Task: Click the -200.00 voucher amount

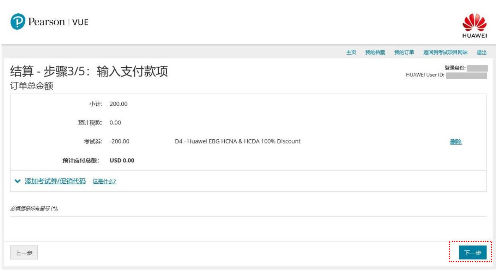Action: 119,142
